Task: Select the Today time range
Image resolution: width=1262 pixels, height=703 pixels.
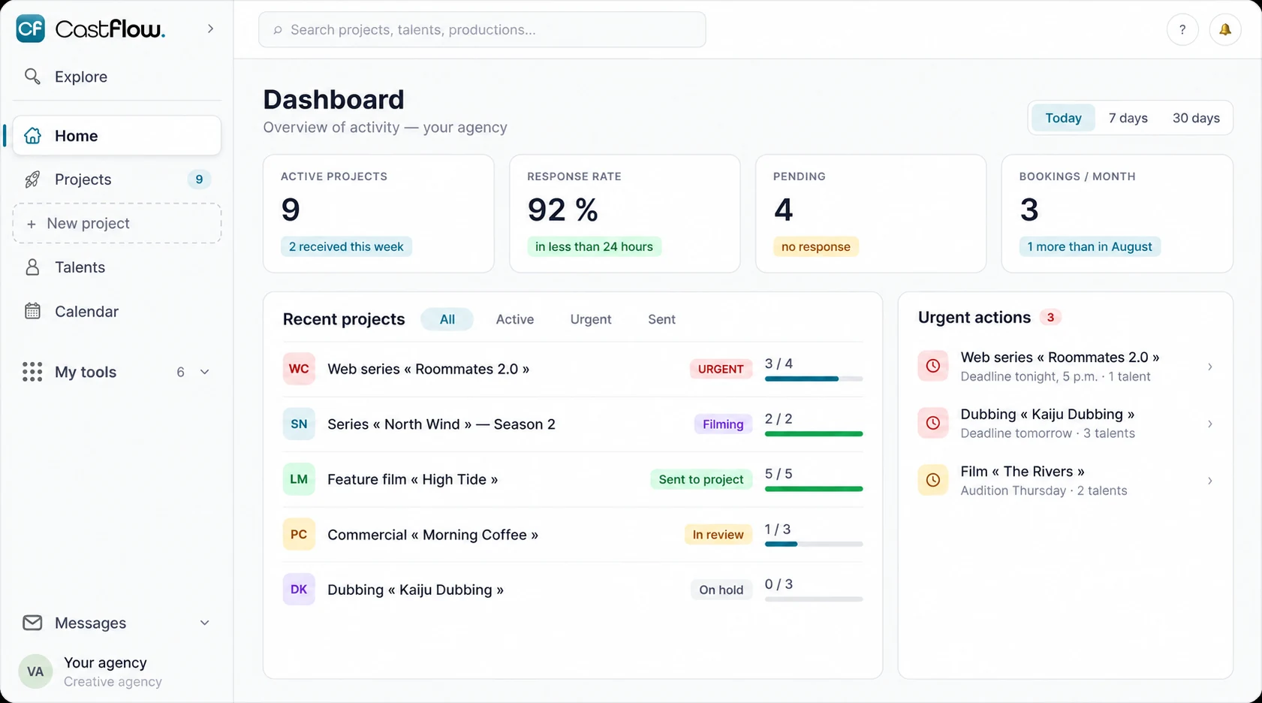Action: point(1063,118)
